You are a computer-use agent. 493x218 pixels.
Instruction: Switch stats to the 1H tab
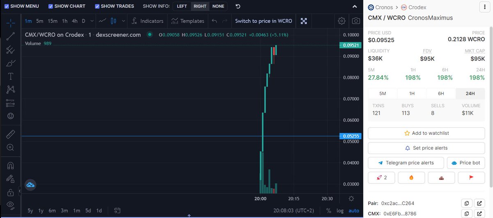click(x=412, y=93)
